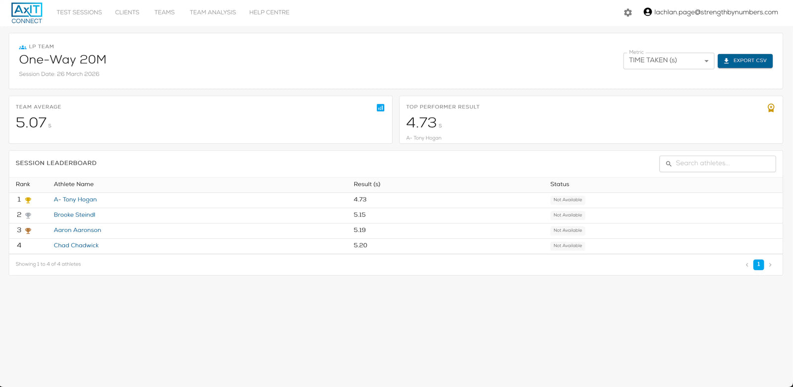Click the Top Performer Result label
This screenshot has height=387, width=793.
click(443, 107)
